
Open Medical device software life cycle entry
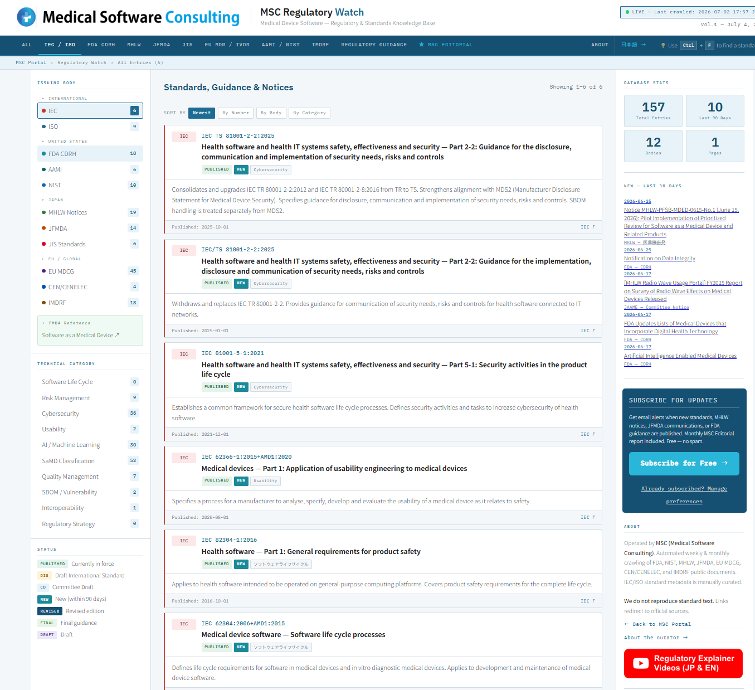293,635
